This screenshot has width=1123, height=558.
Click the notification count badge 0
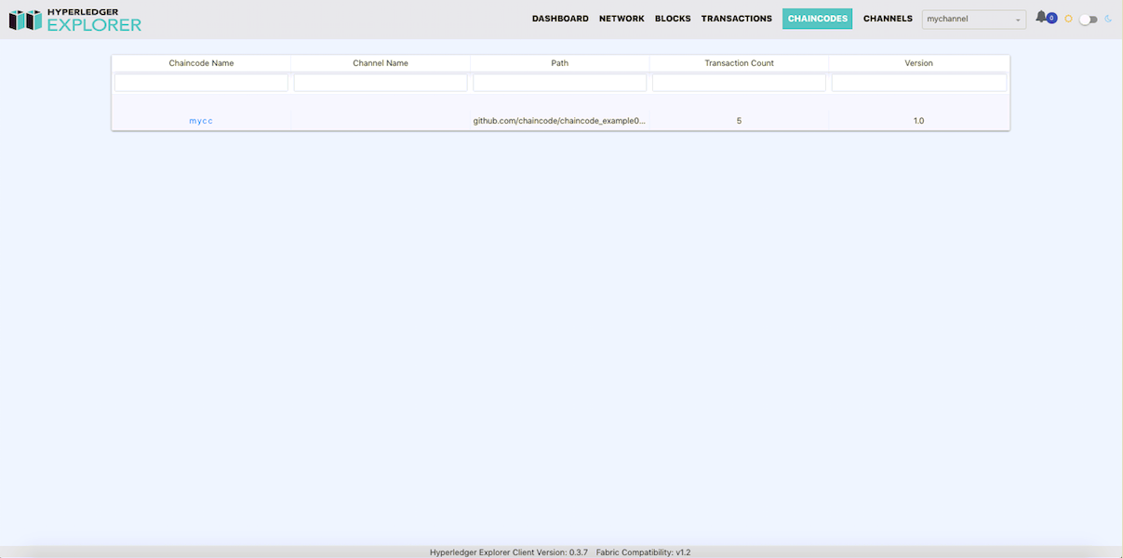tap(1051, 18)
